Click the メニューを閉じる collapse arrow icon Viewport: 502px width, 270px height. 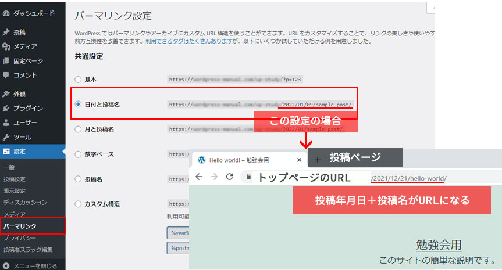click(x=6, y=266)
